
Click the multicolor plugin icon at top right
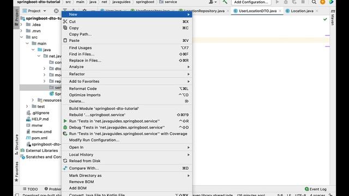click(x=331, y=2)
